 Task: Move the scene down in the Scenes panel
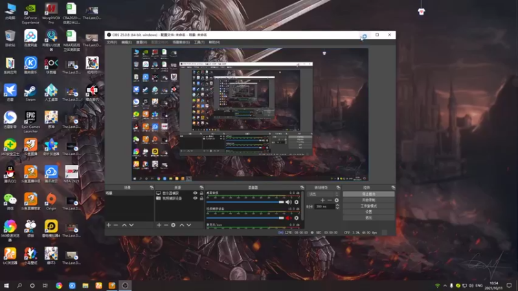131,225
